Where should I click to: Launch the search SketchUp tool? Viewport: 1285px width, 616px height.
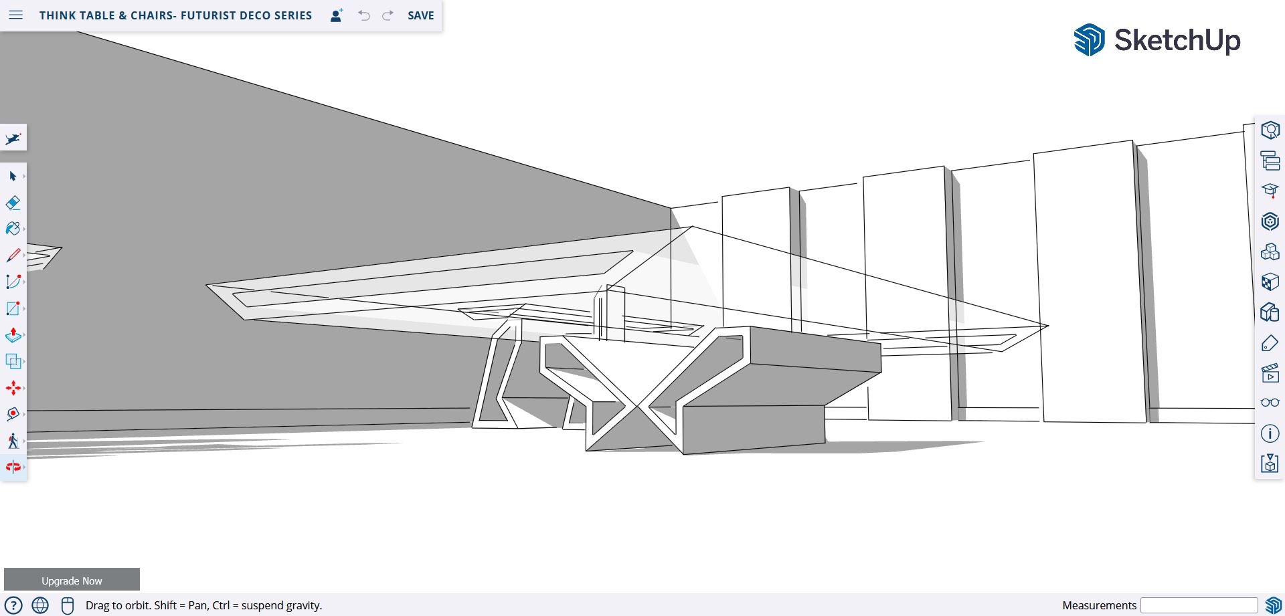point(13,138)
